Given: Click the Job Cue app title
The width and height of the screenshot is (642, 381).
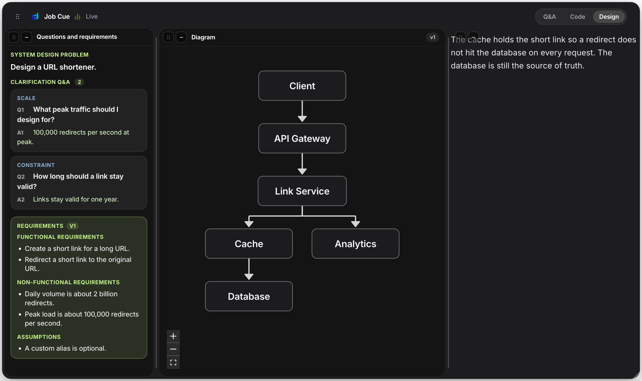Looking at the screenshot, I should click(57, 17).
